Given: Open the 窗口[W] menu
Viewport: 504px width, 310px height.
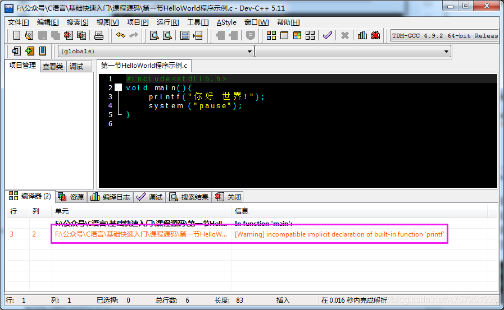Looking at the screenshot, I should [256, 22].
